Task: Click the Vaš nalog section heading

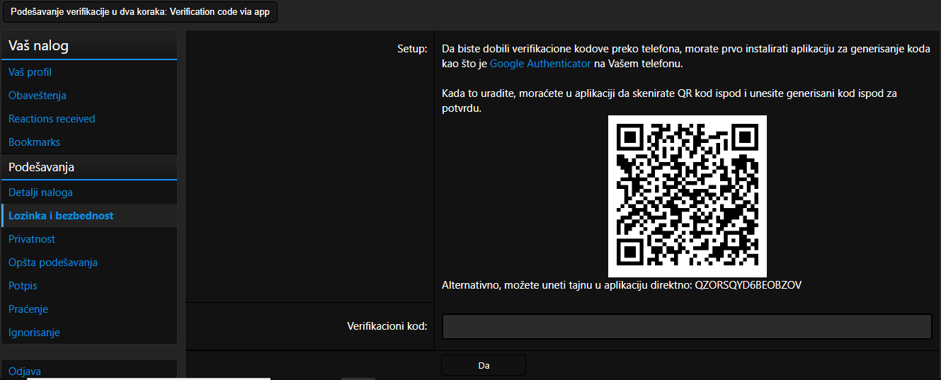Action: pyautogui.click(x=39, y=47)
